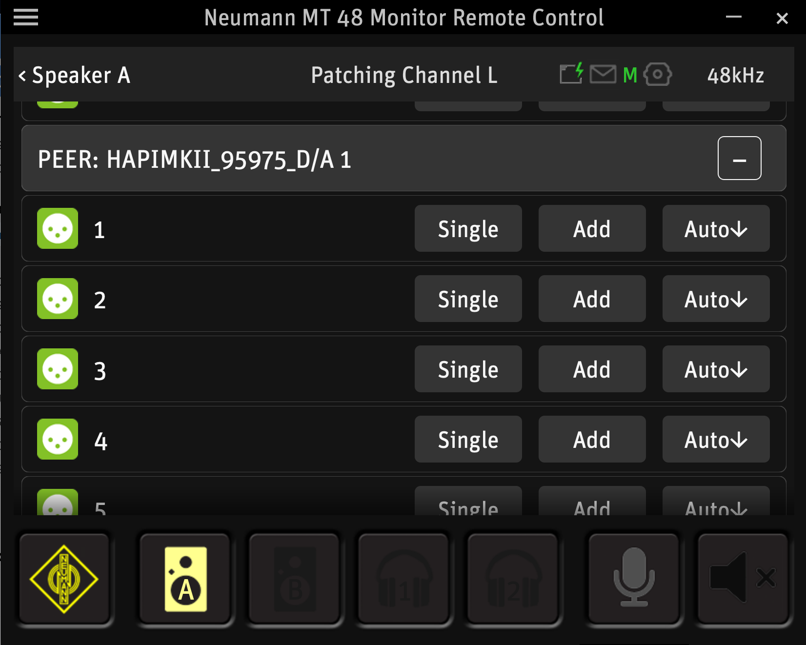Select the Headphone 1 output
This screenshot has height=645, width=806.
(404, 579)
